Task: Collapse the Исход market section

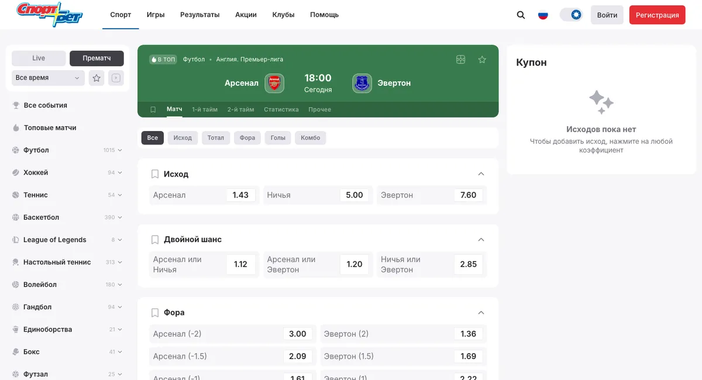Action: 481,174
